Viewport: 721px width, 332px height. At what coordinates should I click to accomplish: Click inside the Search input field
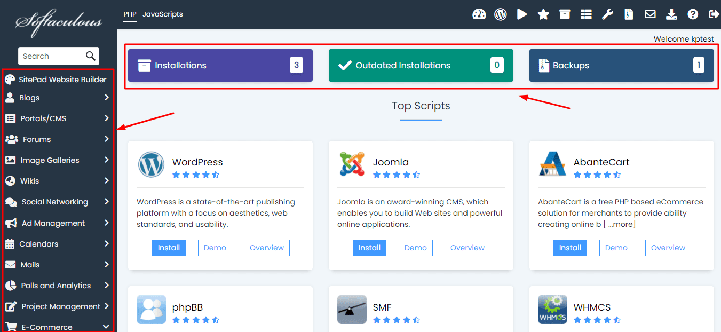[51, 56]
